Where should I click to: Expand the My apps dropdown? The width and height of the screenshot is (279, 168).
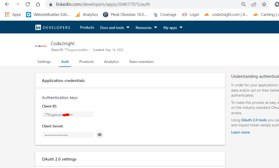click(x=173, y=28)
